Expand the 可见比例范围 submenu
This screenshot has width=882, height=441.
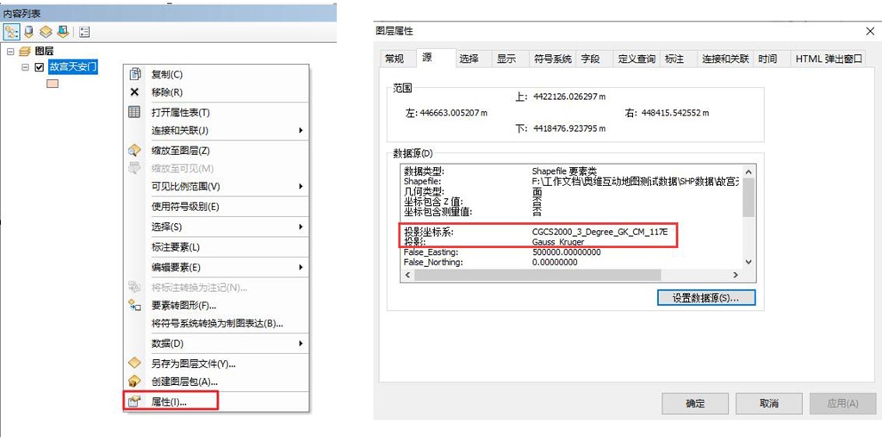click(301, 187)
